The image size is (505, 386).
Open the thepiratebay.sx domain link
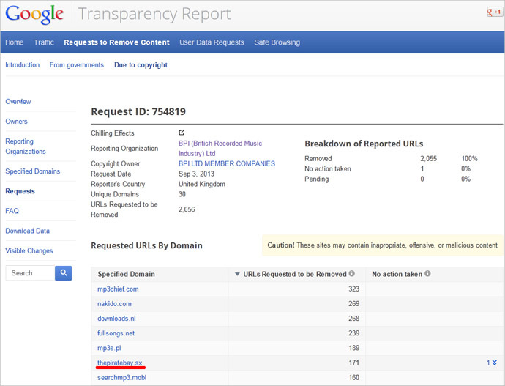coord(119,363)
